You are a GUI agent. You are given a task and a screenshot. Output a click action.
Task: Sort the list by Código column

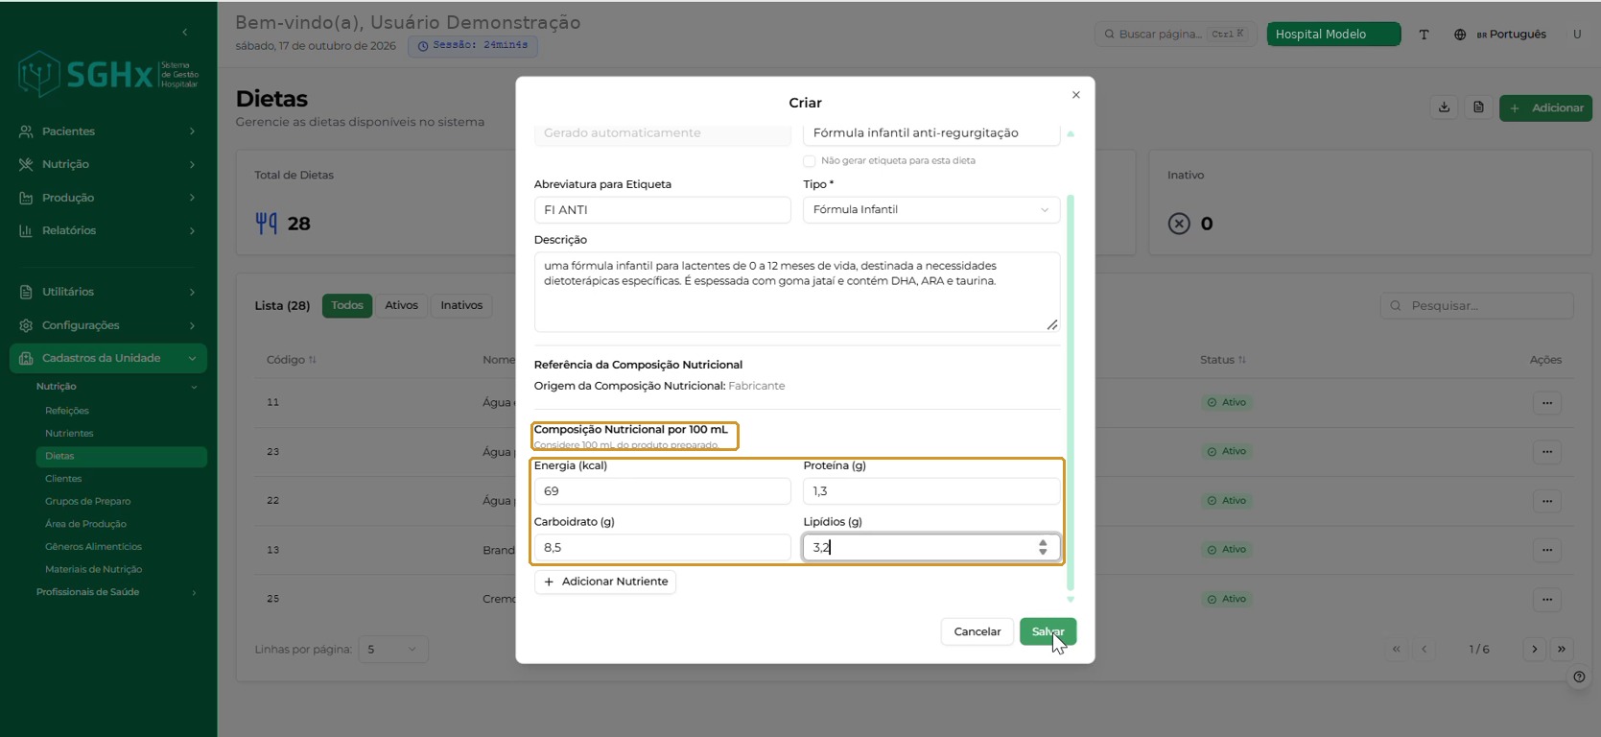tap(292, 360)
